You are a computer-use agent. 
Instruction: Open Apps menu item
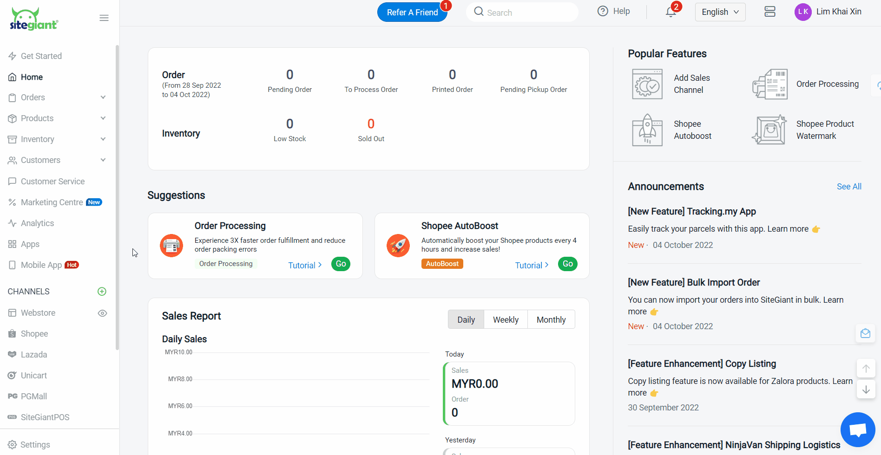30,244
